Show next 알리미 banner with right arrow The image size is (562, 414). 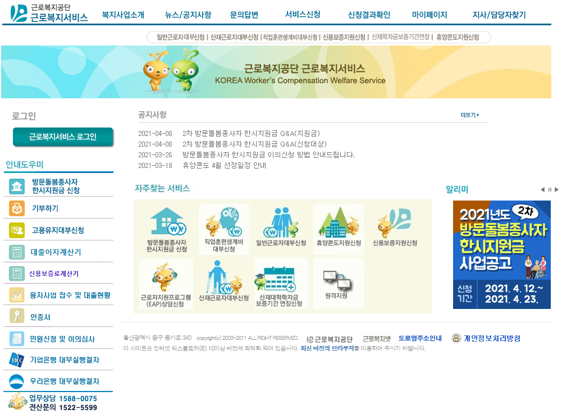click(556, 189)
